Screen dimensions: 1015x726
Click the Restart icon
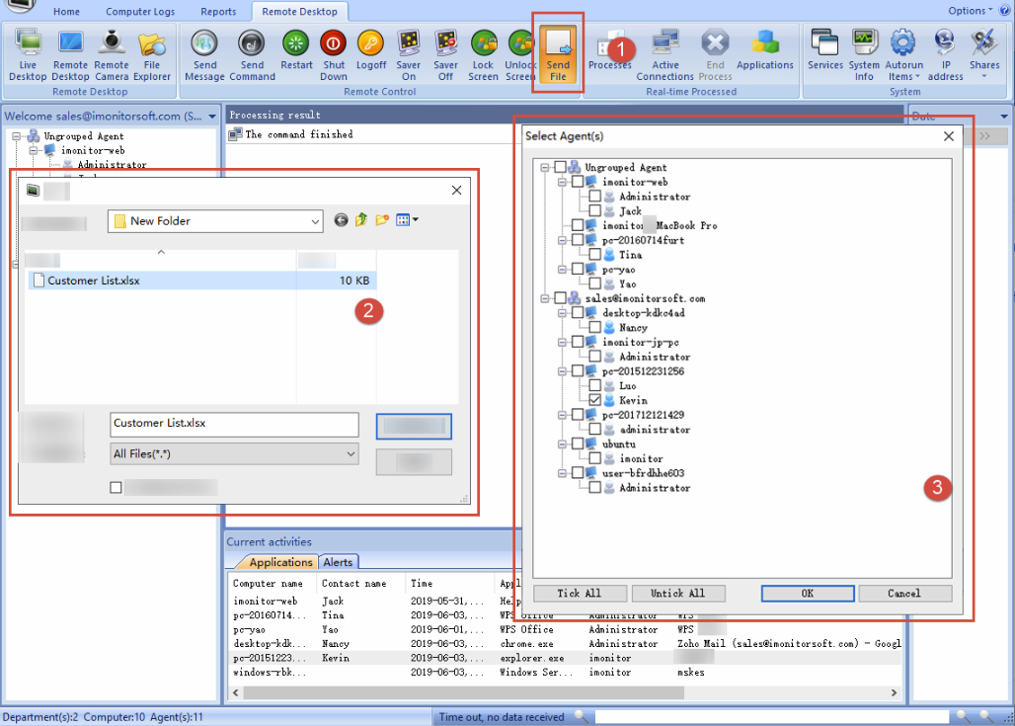pyautogui.click(x=296, y=49)
